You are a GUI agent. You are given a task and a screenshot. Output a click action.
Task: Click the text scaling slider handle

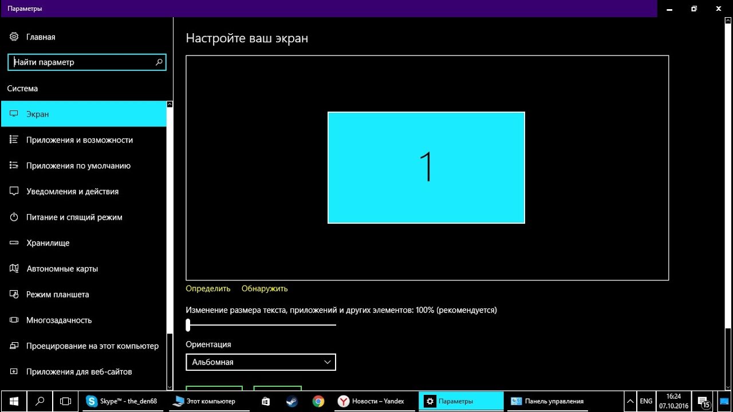pyautogui.click(x=188, y=325)
